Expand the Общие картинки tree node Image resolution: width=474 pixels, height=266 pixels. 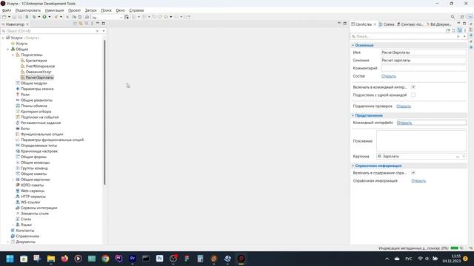click(x=13, y=180)
